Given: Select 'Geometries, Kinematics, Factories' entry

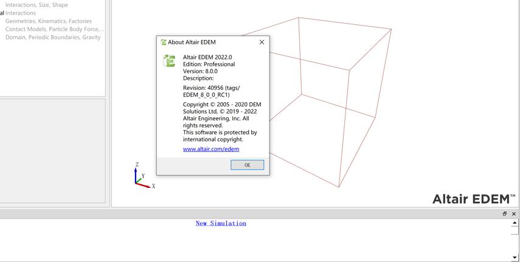Looking at the screenshot, I should [49, 21].
